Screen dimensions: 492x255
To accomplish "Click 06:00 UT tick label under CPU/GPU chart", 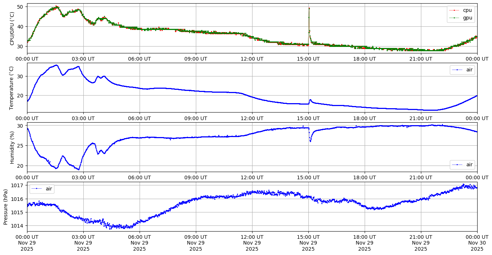I will 139,58.
